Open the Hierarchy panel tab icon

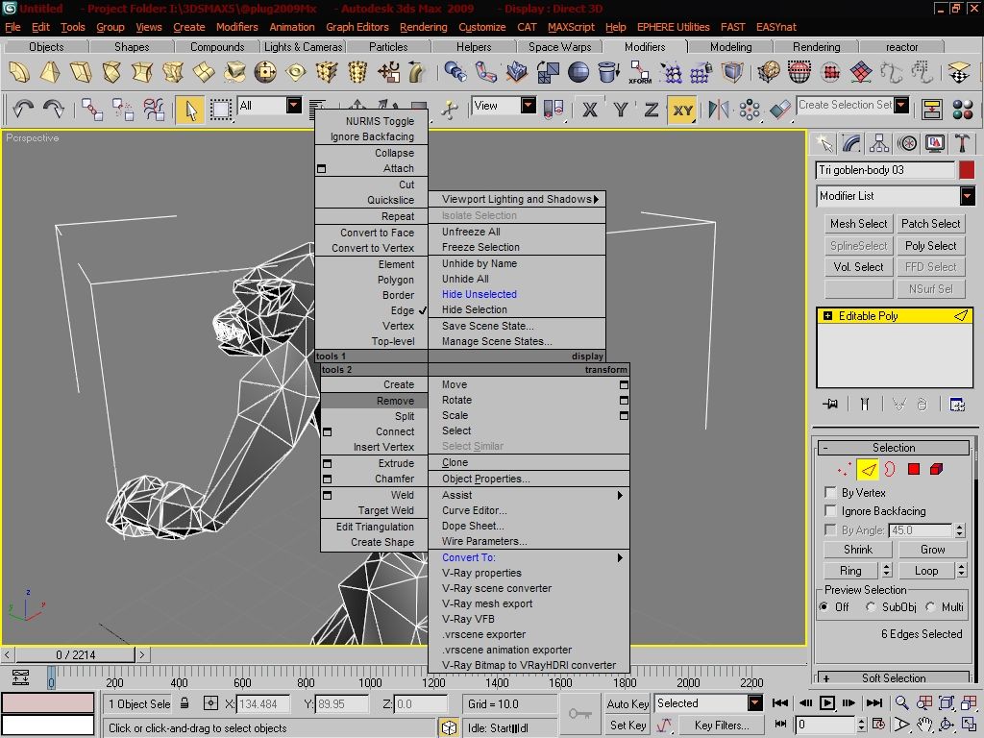878,144
